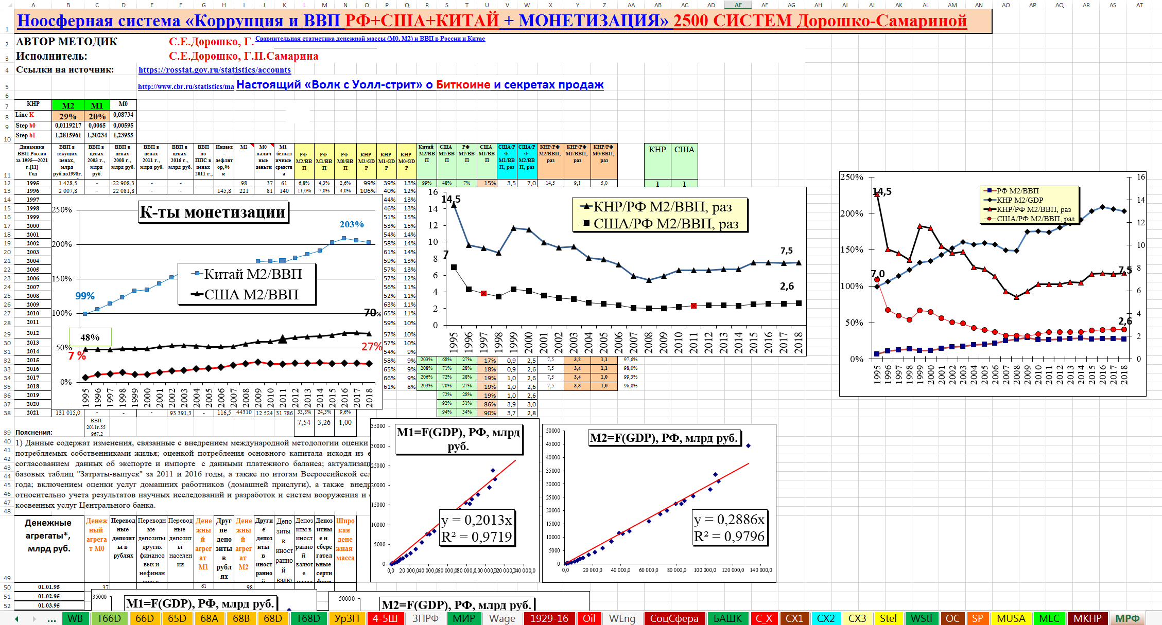Open the WB sheet tab

point(75,618)
